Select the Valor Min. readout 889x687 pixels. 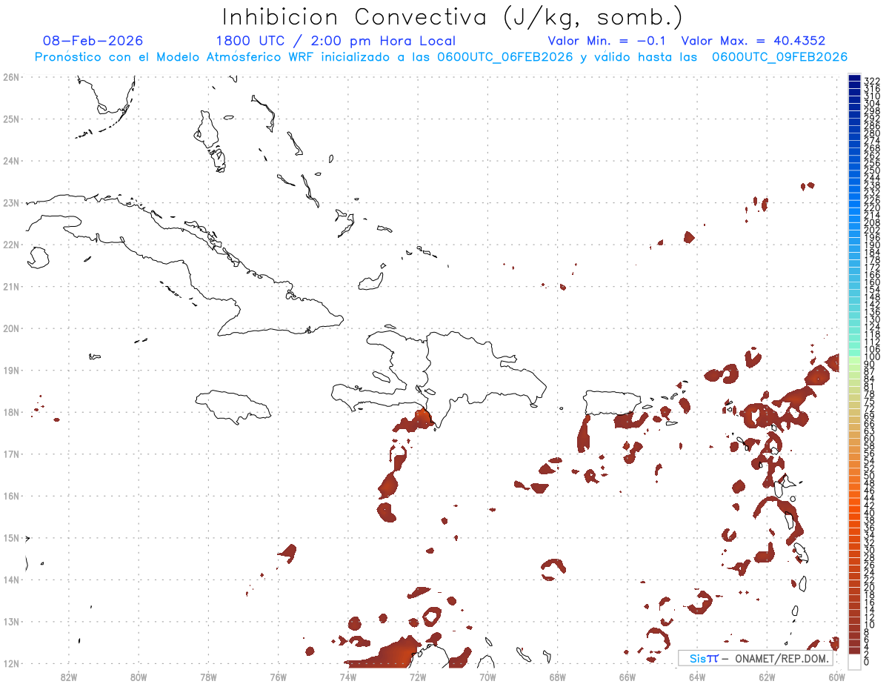pos(606,41)
